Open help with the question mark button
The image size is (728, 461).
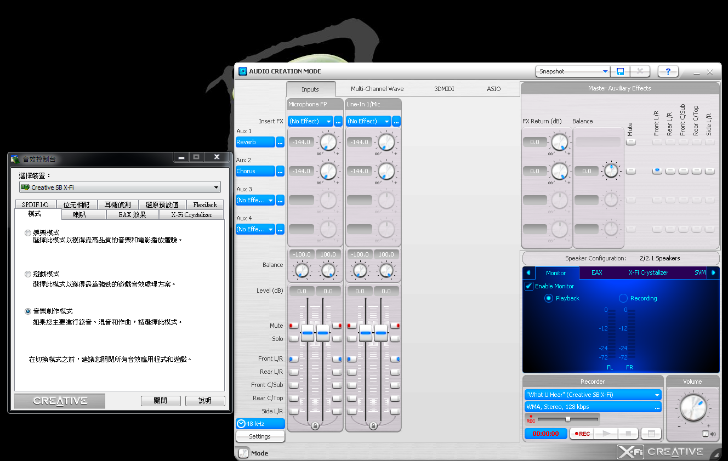[668, 71]
